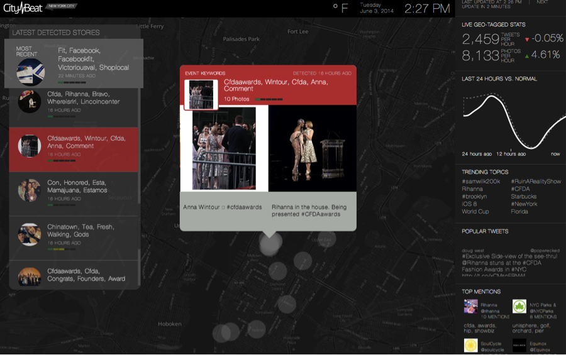Click the Upper East Side map event bubble
Screen dimensions: 566x355
pos(327,239)
